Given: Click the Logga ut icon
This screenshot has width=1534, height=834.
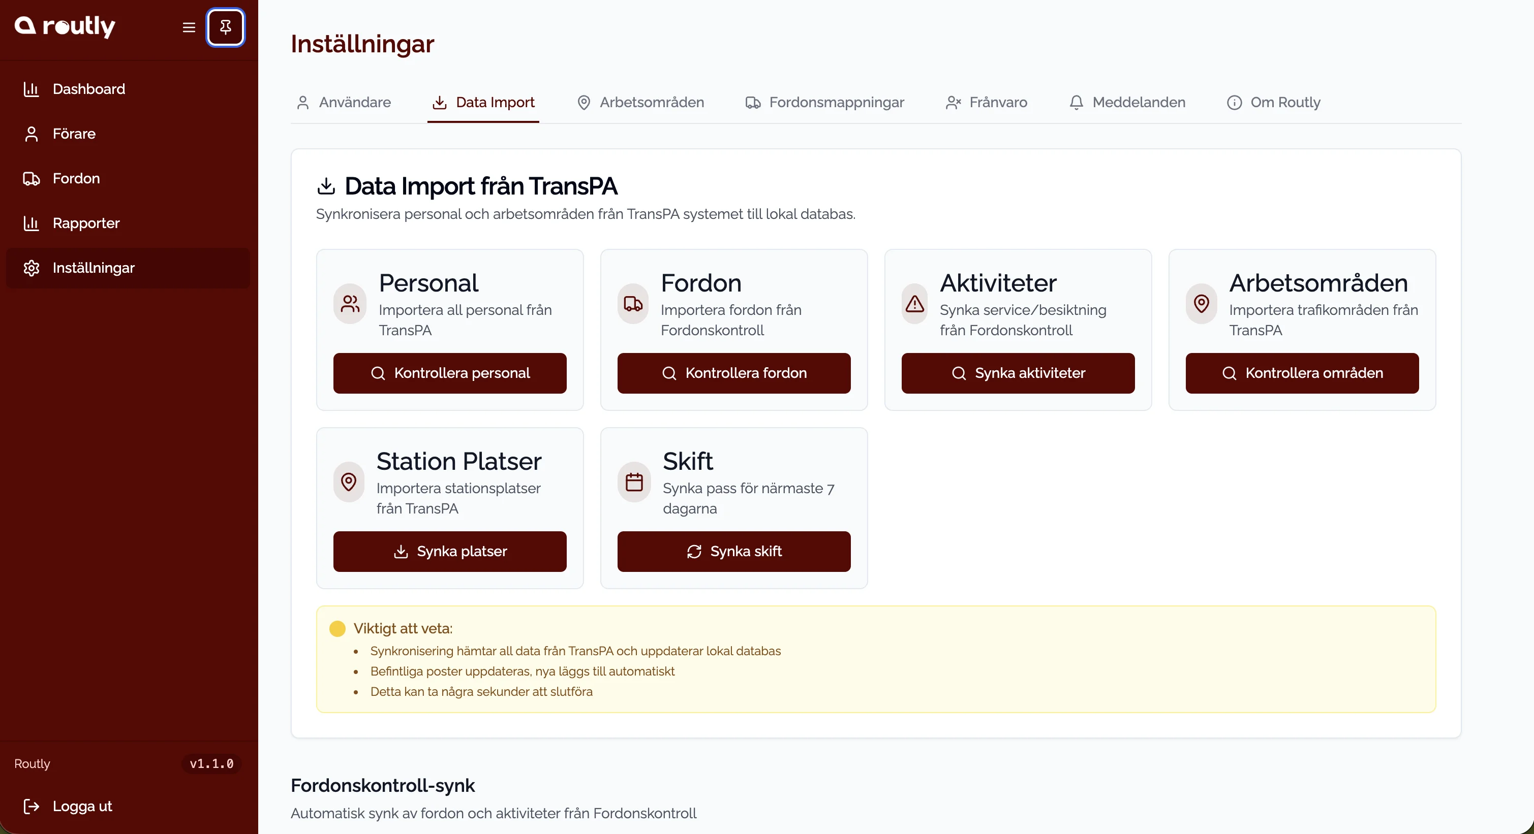Looking at the screenshot, I should [32, 807].
